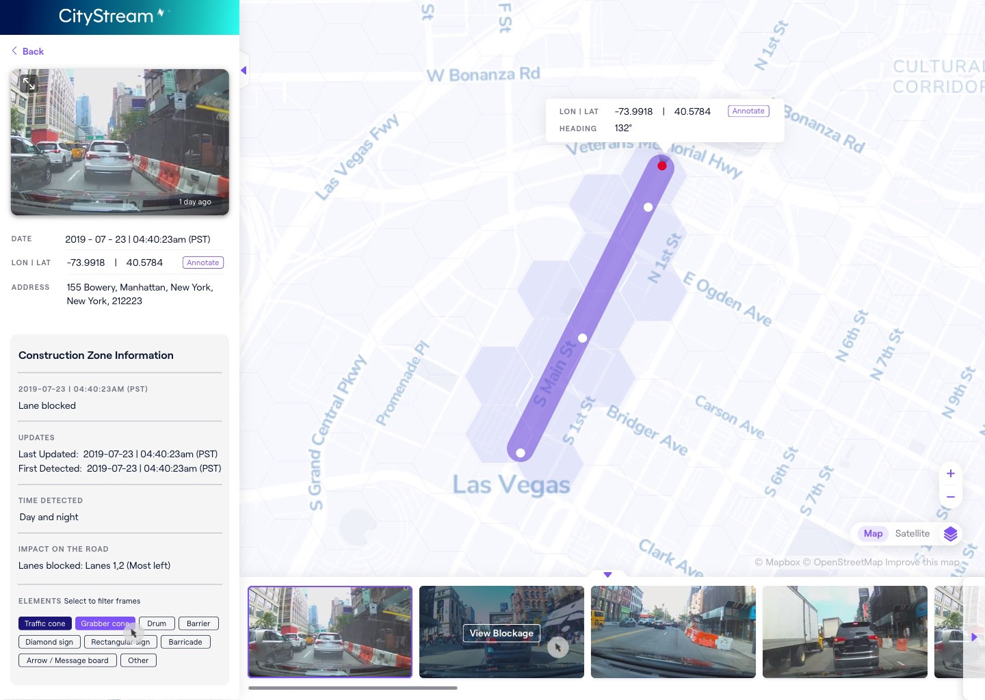Viewport: 985px width, 700px height.
Task: Select the bottom end point of route
Action: pyautogui.click(x=521, y=453)
